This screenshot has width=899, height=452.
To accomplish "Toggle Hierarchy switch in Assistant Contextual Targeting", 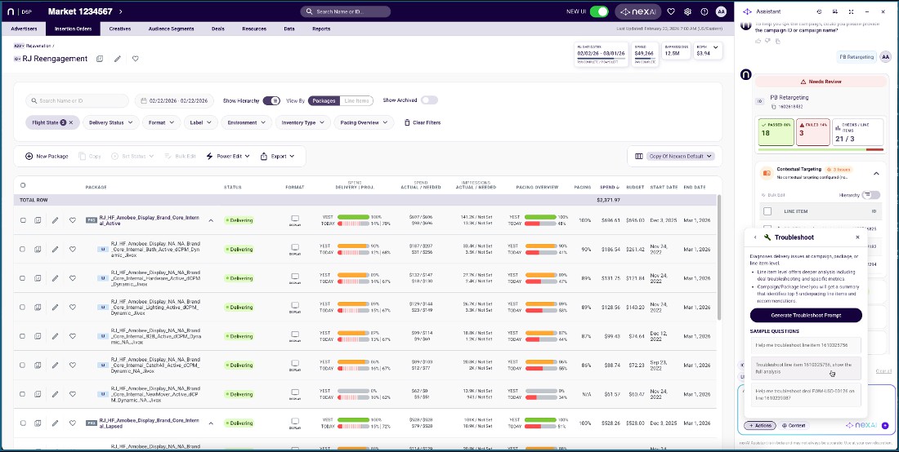I will pyautogui.click(x=871, y=195).
